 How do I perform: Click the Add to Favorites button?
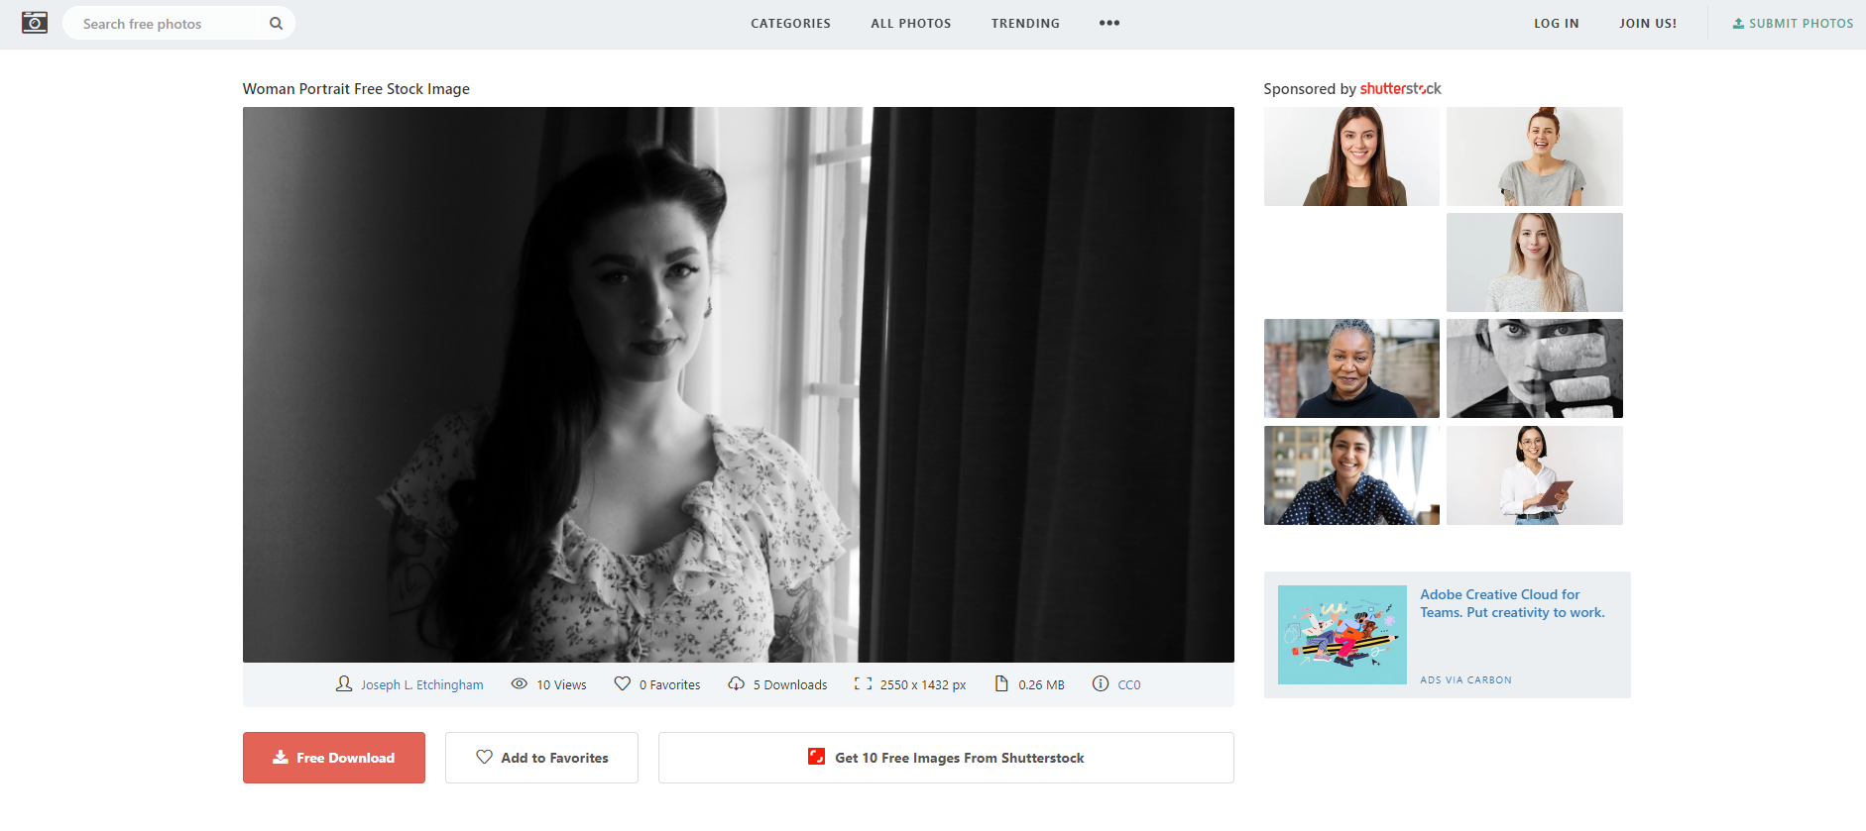541,758
